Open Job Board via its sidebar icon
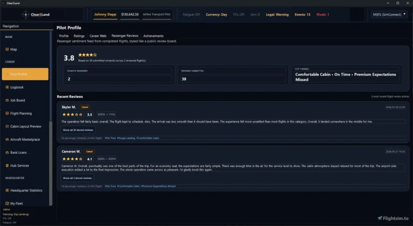Screen dimensions: 413x226 click(x=7, y=100)
